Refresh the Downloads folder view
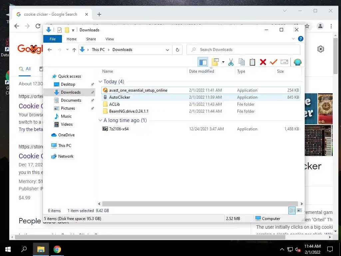This screenshot has width=341, height=256. tap(177, 50)
